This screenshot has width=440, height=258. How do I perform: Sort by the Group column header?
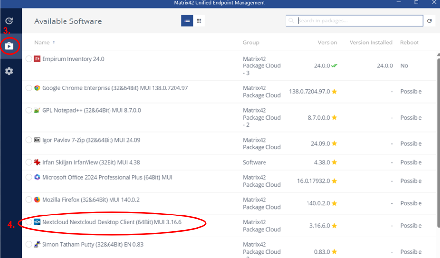pos(251,43)
